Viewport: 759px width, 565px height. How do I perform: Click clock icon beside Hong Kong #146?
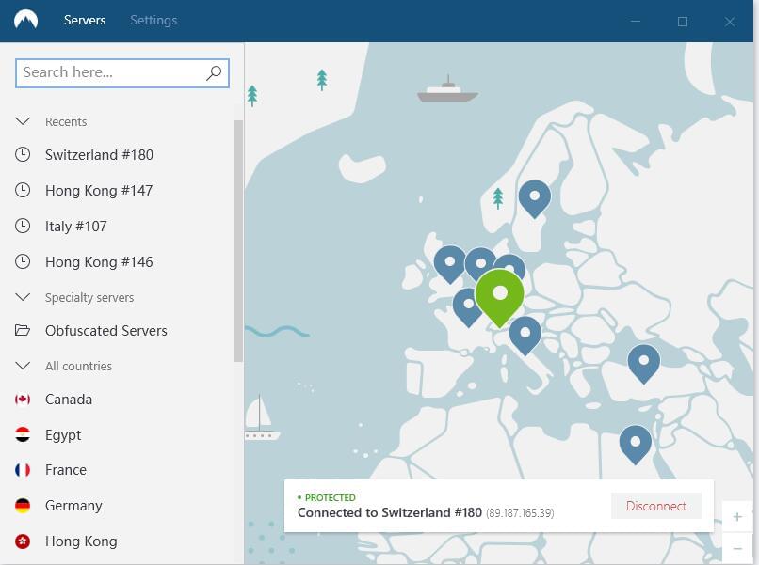[23, 262]
